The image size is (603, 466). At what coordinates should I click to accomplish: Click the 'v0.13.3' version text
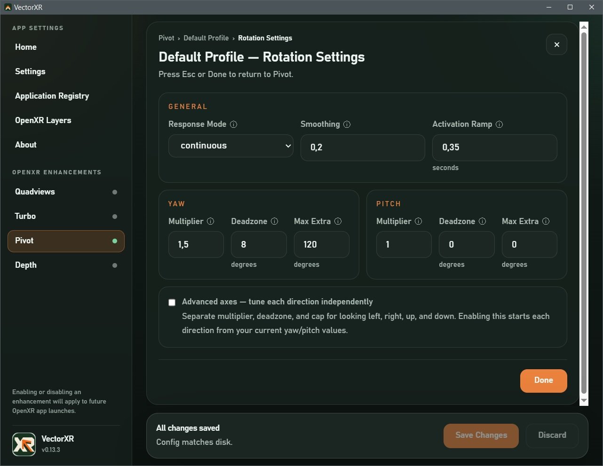[51, 450]
